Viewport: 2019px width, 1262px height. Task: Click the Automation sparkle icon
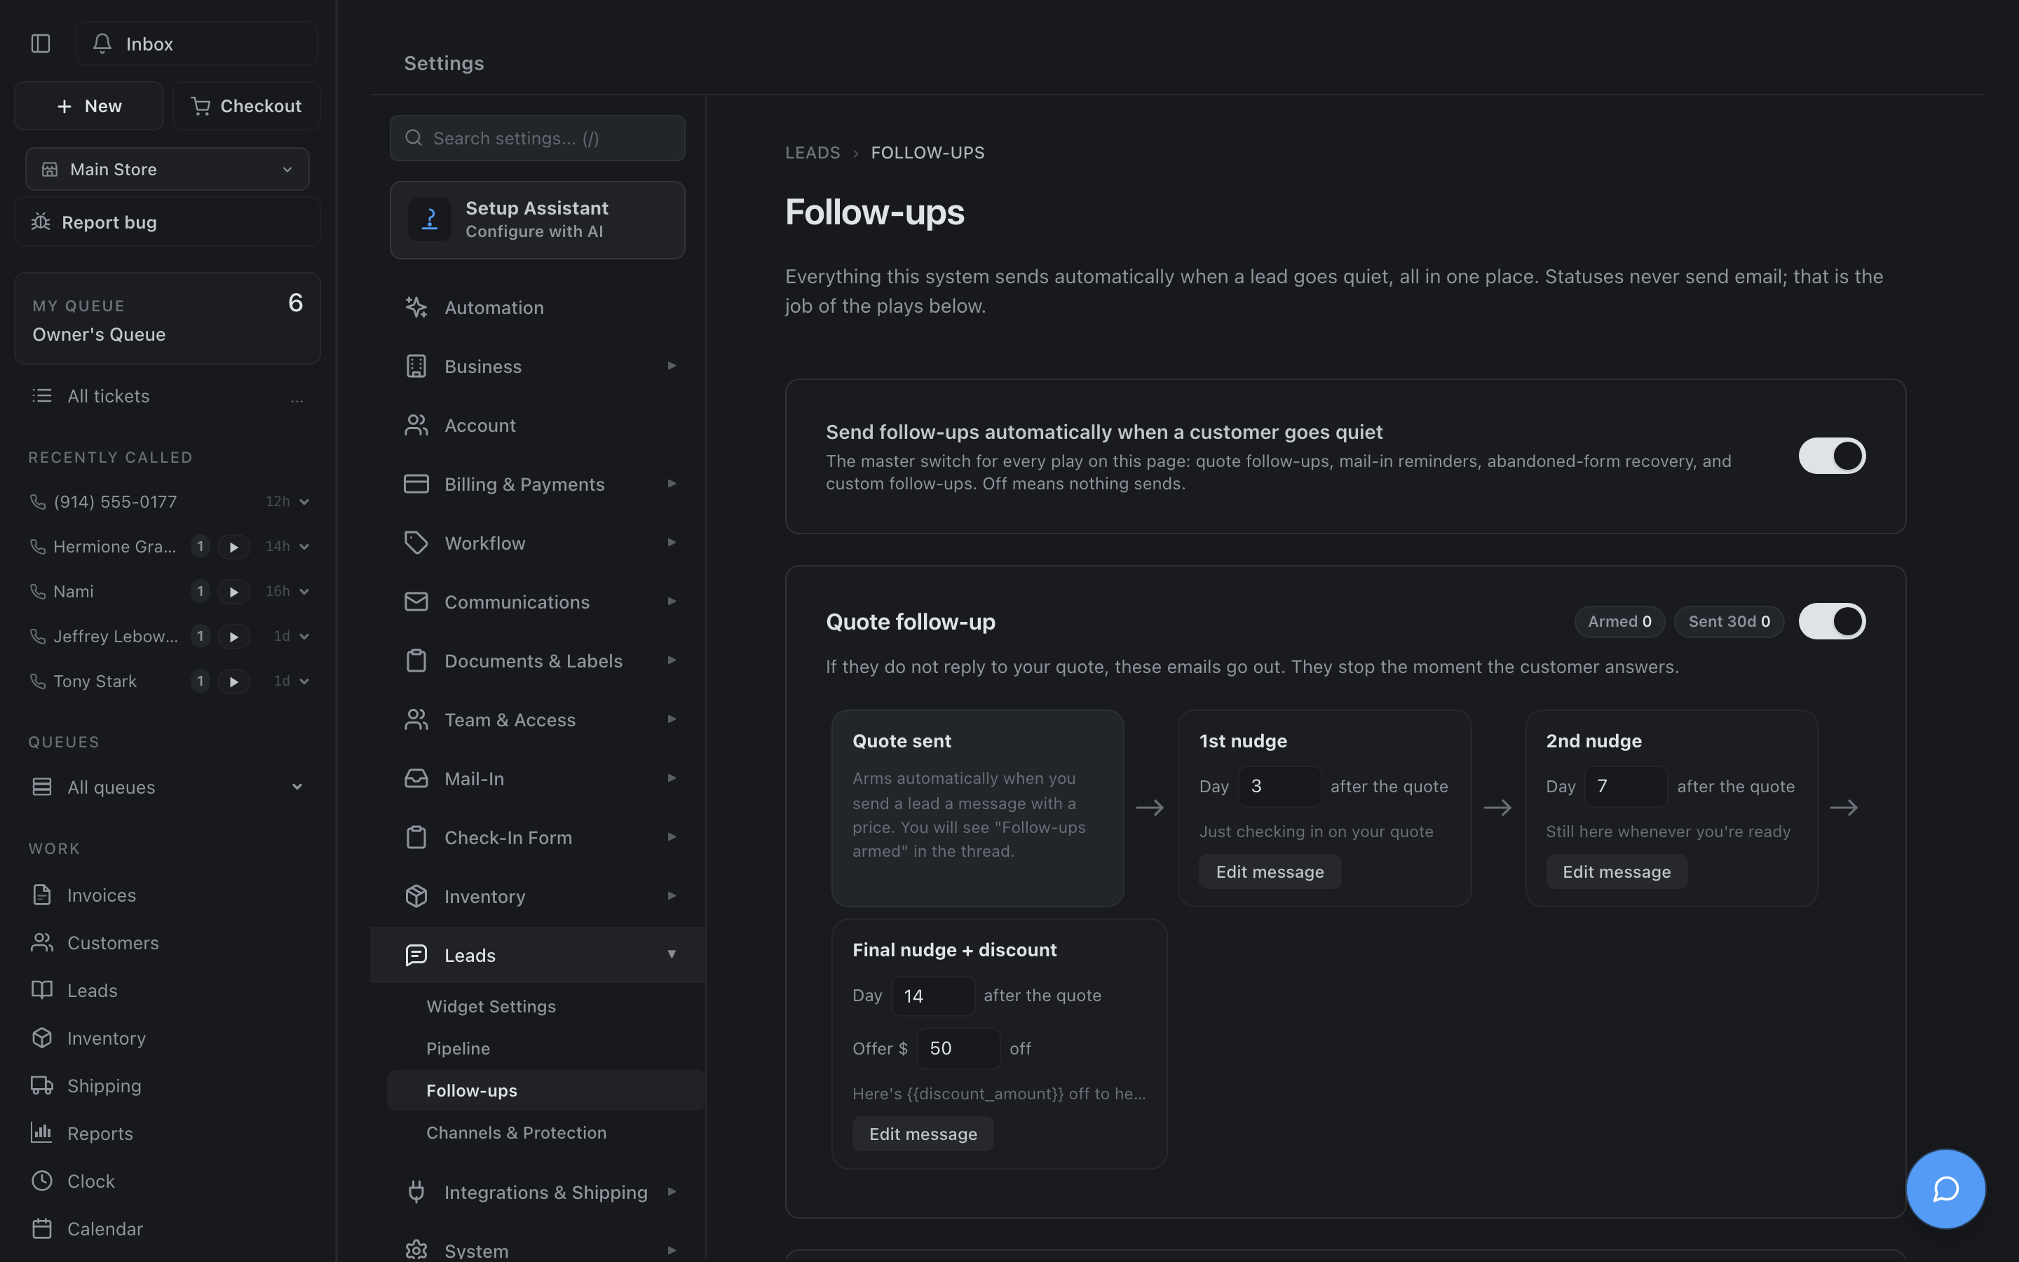[416, 307]
